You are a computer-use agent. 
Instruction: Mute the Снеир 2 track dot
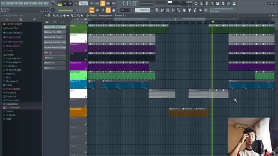pyautogui.click(x=86, y=50)
